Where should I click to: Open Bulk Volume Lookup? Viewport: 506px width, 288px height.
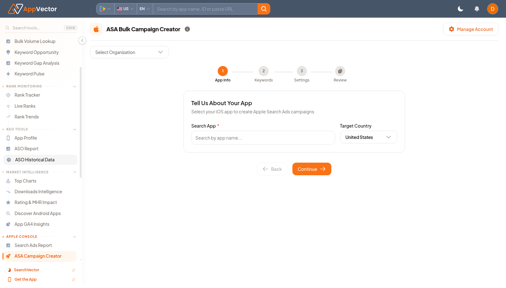(35, 41)
